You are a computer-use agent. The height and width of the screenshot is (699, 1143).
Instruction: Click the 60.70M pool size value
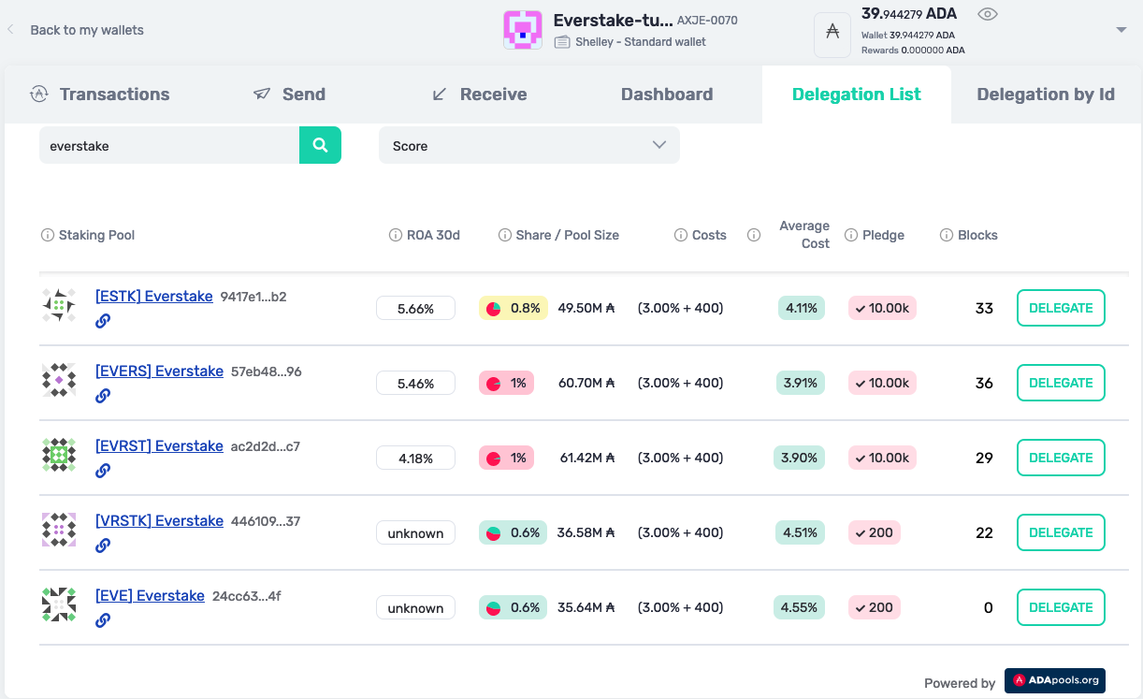(586, 383)
